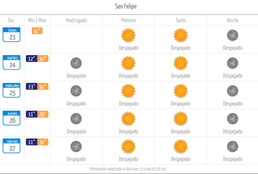
Task: Click the Información redactada footer text
Action: point(128,169)
